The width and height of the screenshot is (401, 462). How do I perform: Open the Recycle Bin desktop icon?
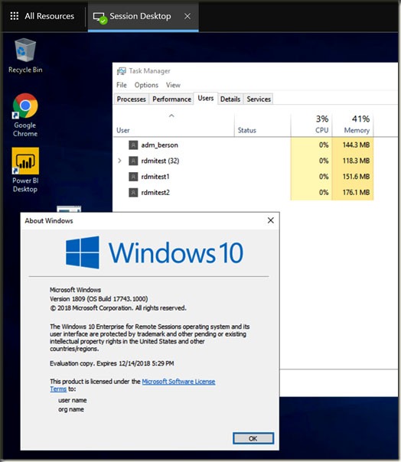25,56
